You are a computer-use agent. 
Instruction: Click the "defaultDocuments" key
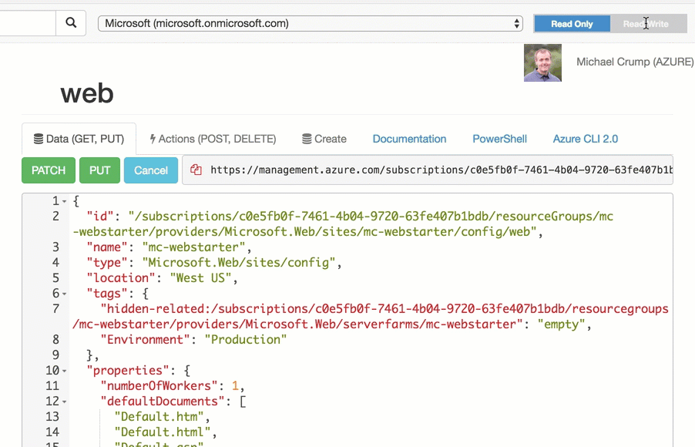tap(163, 402)
